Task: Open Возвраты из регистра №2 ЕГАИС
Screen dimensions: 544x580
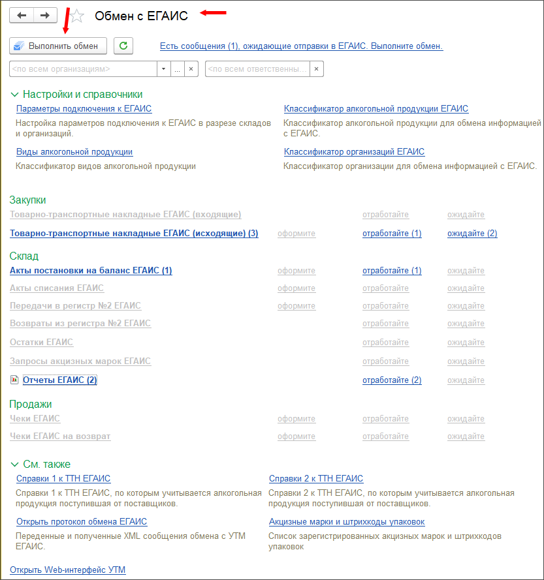Action: (80, 324)
